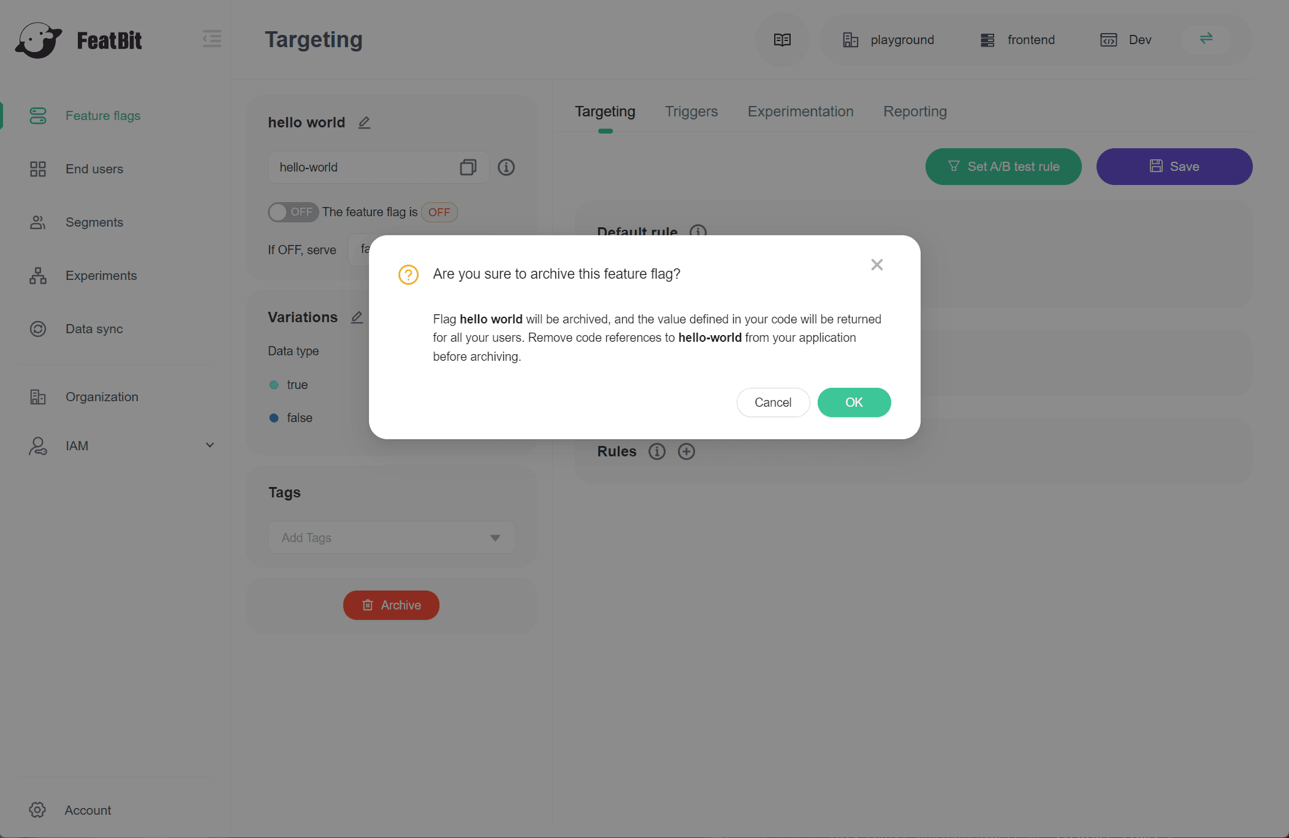1289x838 pixels.
Task: Open Segments in the sidebar
Action: tap(94, 222)
